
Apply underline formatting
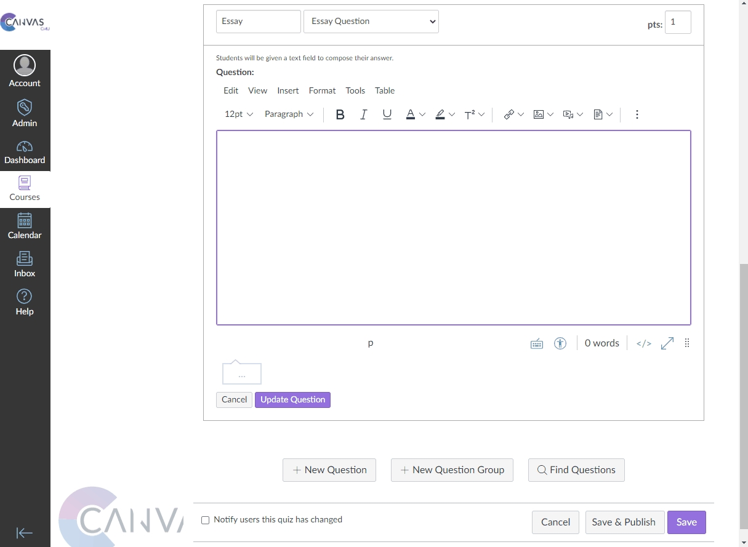387,114
